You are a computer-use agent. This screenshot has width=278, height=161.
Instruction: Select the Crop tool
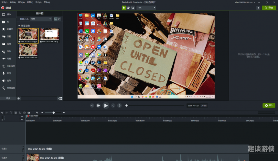[133, 8]
